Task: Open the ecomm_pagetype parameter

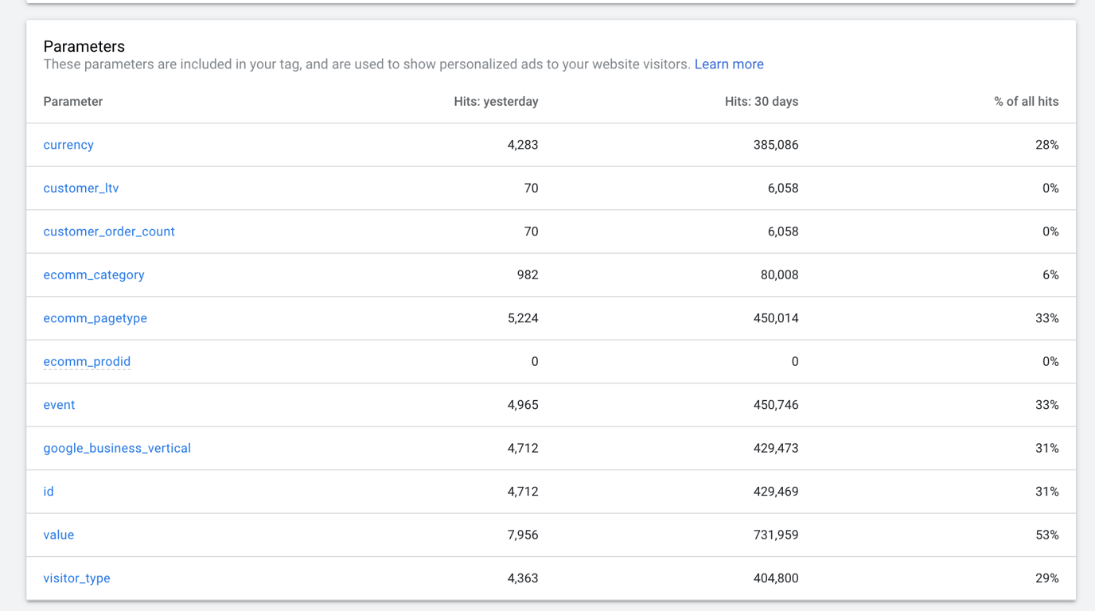Action: click(x=95, y=318)
